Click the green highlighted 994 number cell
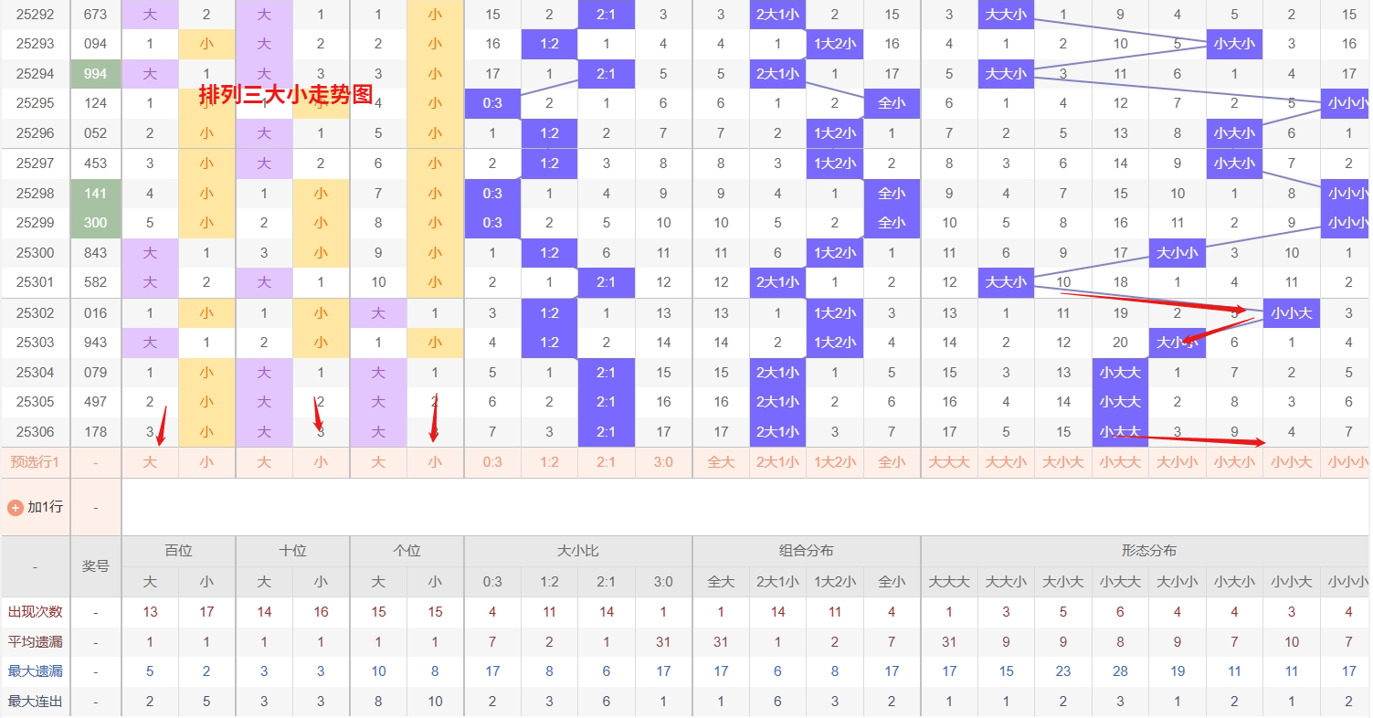This screenshot has height=718, width=1373. click(x=95, y=74)
